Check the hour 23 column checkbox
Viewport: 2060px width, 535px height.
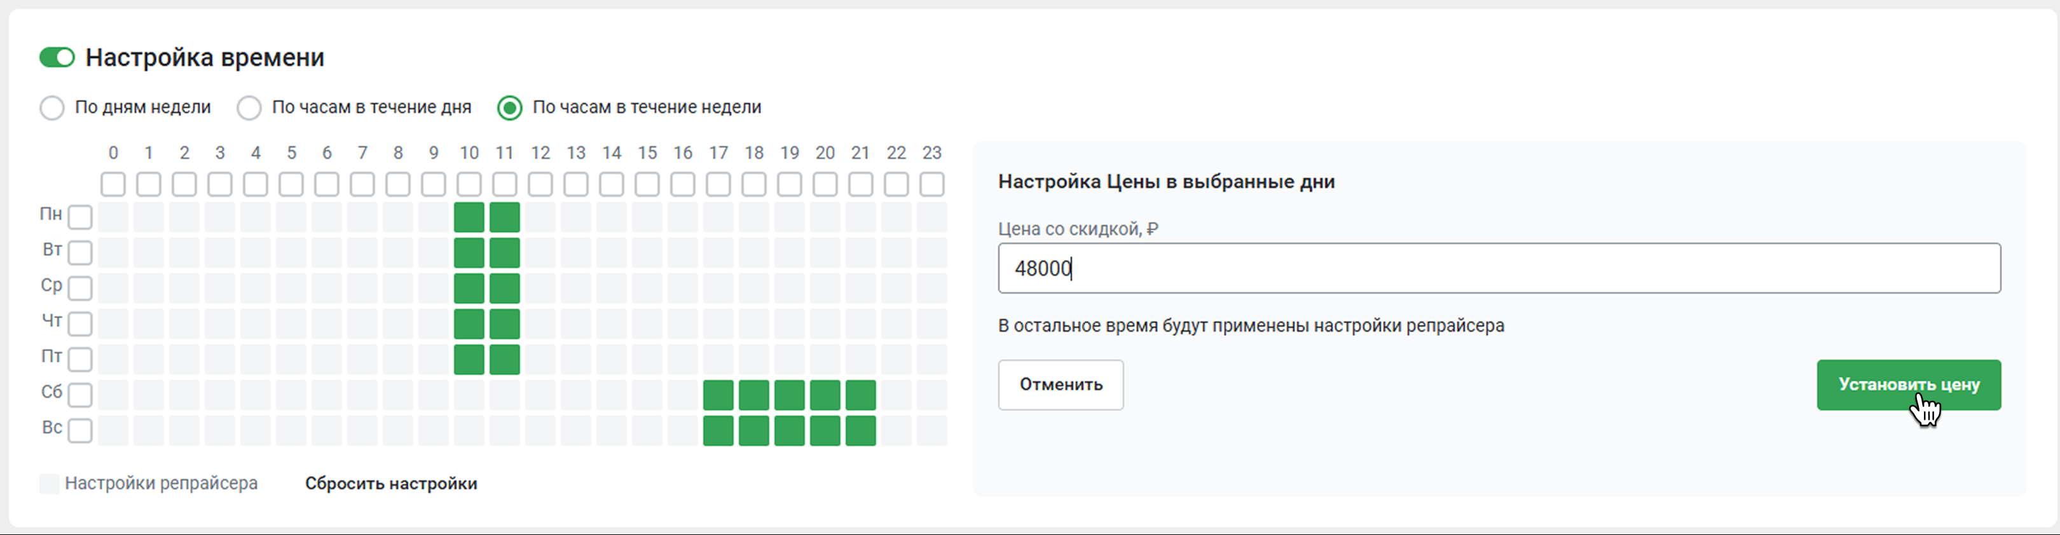coord(931,185)
